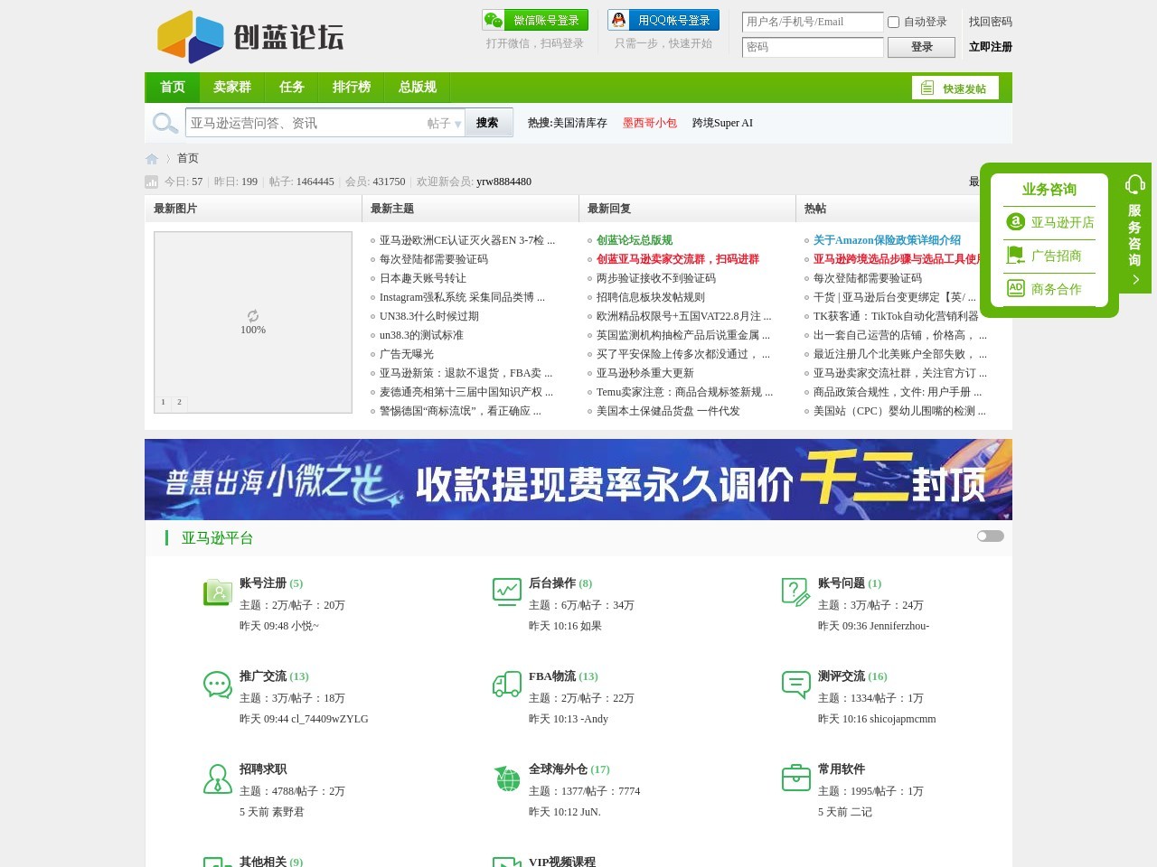1157x867 pixels.
Task: Open the 帖子 search type dropdown
Action: click(x=445, y=124)
